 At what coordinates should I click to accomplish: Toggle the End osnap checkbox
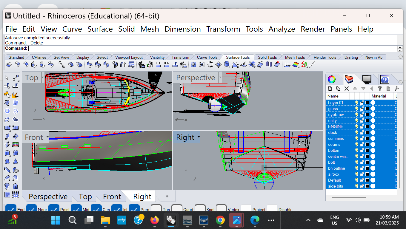tap(11, 209)
